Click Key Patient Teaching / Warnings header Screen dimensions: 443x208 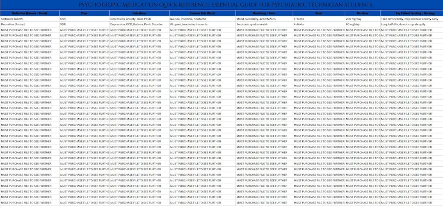(x=412, y=13)
